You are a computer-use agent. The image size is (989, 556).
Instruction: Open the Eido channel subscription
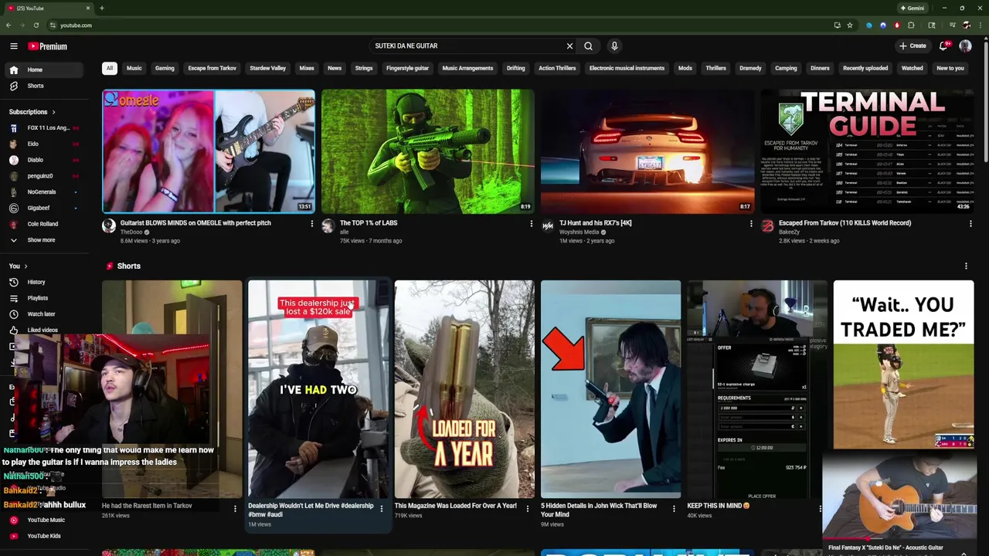click(45, 144)
